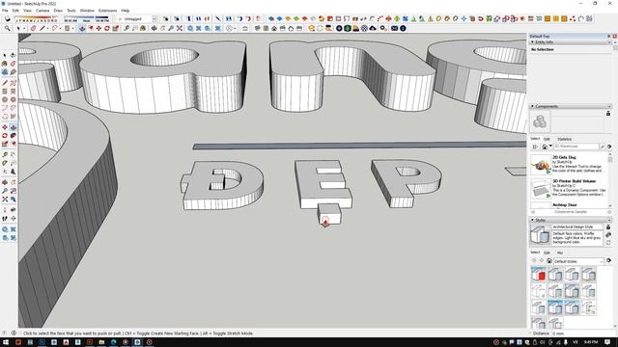
Task: Click the envelope icon in top toolbar
Action: pos(395,28)
